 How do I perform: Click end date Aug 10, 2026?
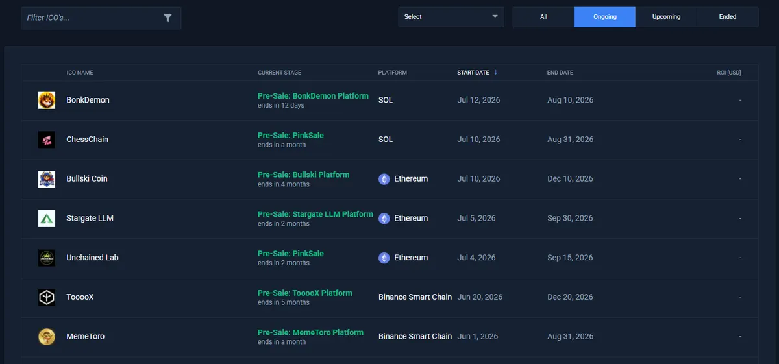pyautogui.click(x=570, y=100)
